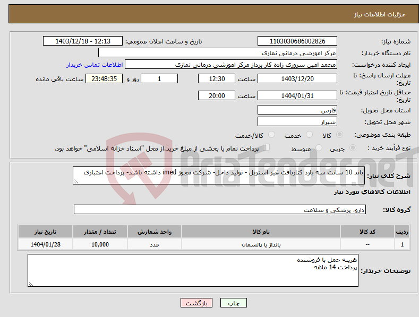This screenshot has width=419, height=317.
Task: Click the price validity time 20:00
Action: (x=217, y=95)
